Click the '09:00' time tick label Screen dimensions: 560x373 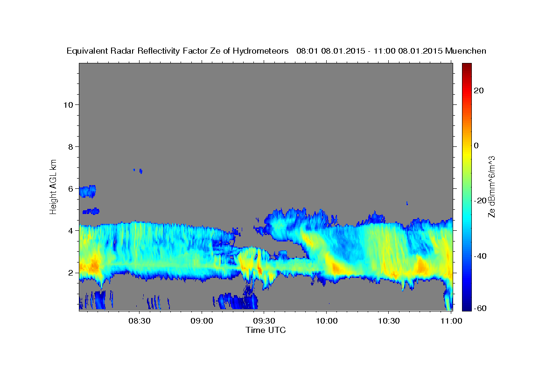(202, 321)
